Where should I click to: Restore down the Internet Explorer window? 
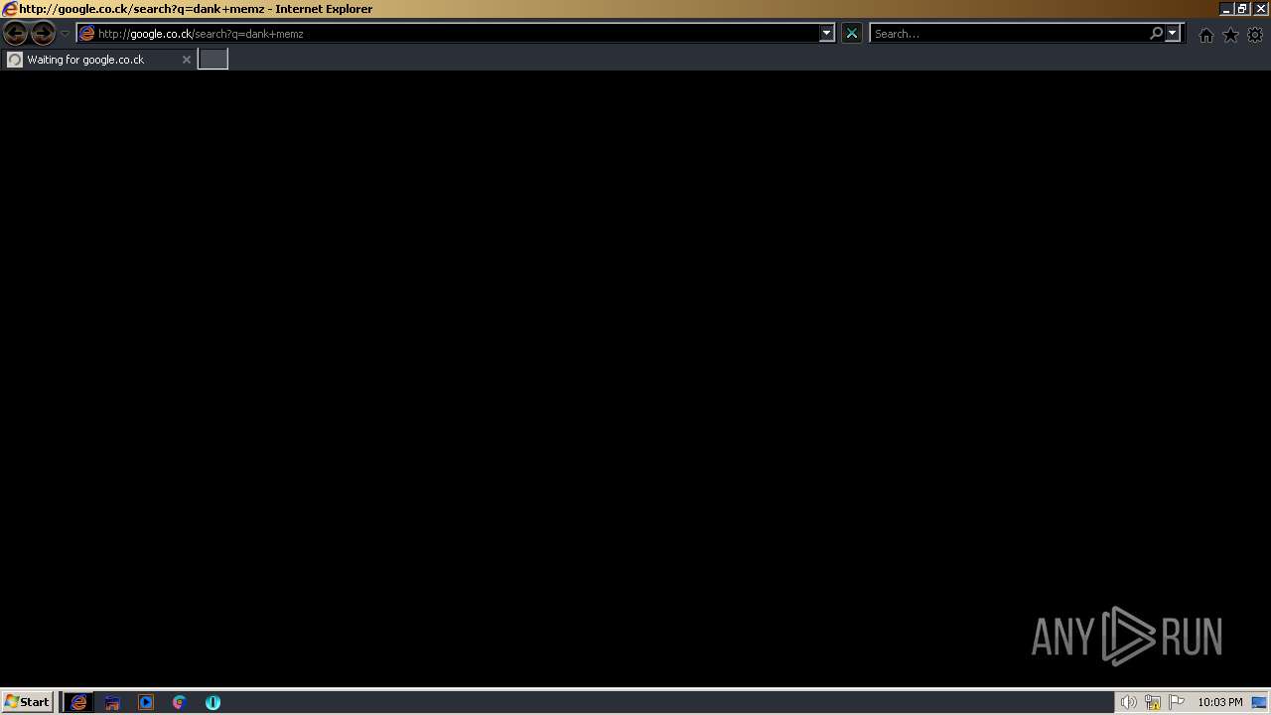(x=1243, y=9)
